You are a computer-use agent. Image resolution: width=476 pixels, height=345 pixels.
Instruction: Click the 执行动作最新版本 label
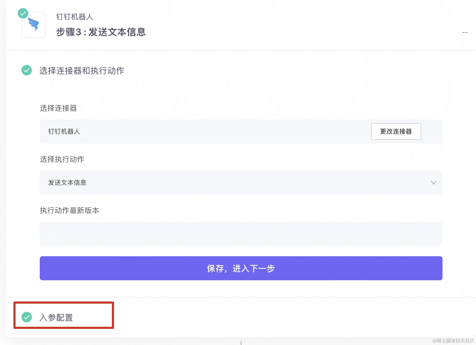[x=69, y=210]
